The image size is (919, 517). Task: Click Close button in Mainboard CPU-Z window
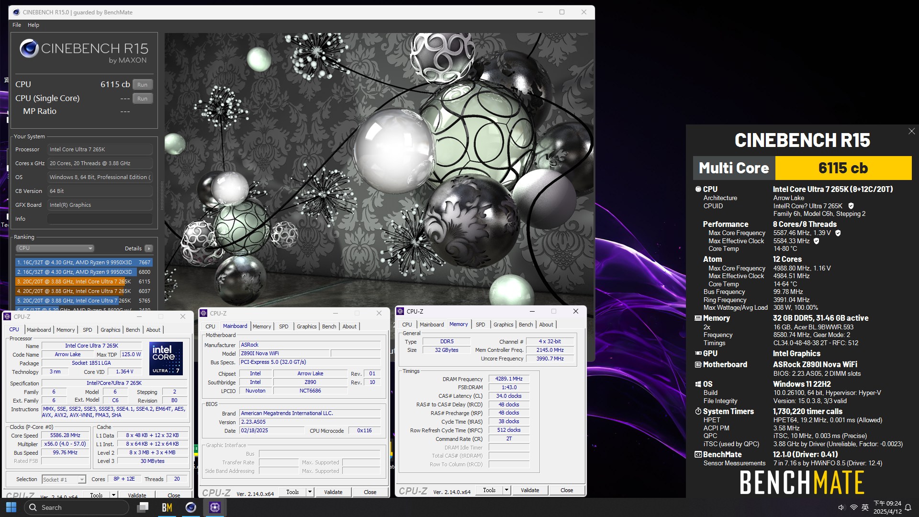tap(370, 492)
